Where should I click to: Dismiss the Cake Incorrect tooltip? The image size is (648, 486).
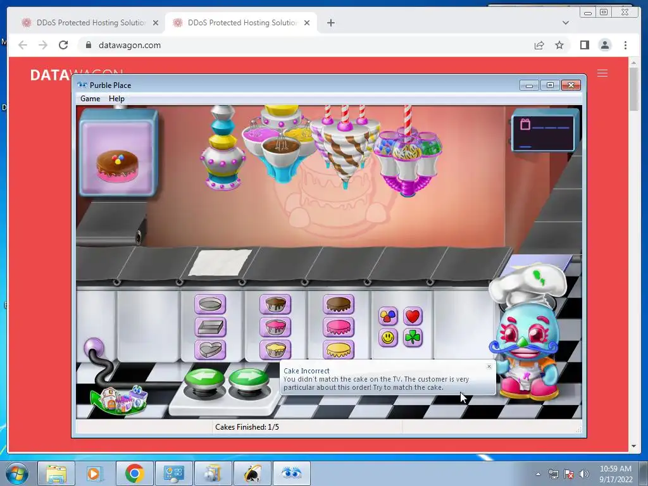click(489, 366)
